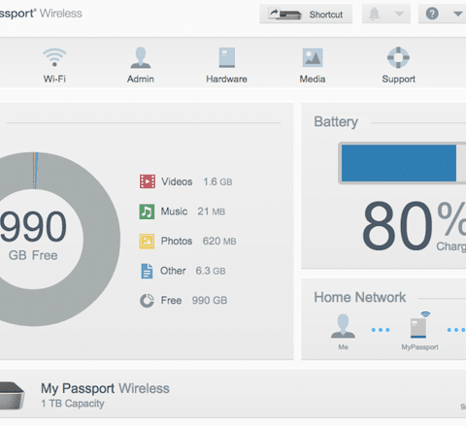
Task: Click the '620 MB' photos value
Action: point(219,241)
